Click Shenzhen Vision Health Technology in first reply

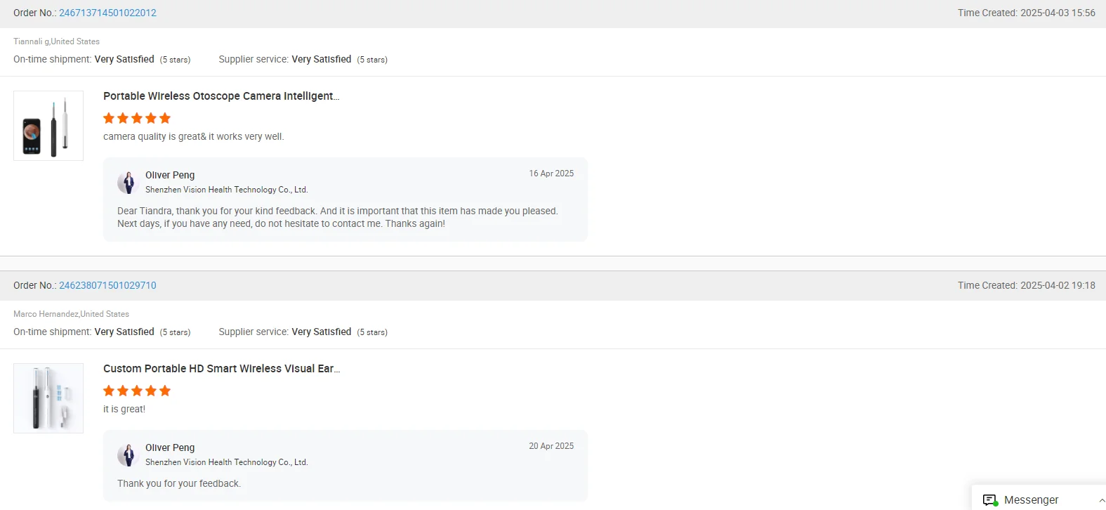point(226,190)
